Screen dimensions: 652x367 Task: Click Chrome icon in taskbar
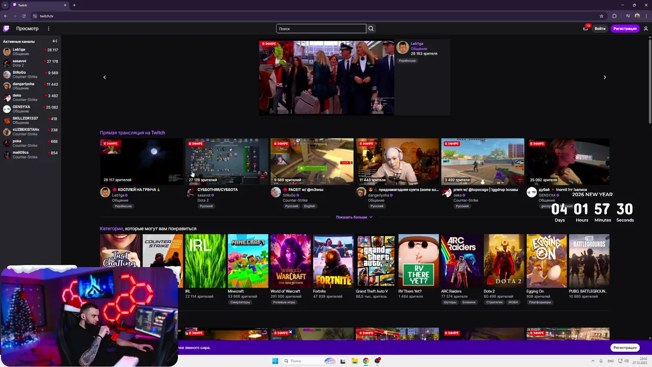[366, 361]
